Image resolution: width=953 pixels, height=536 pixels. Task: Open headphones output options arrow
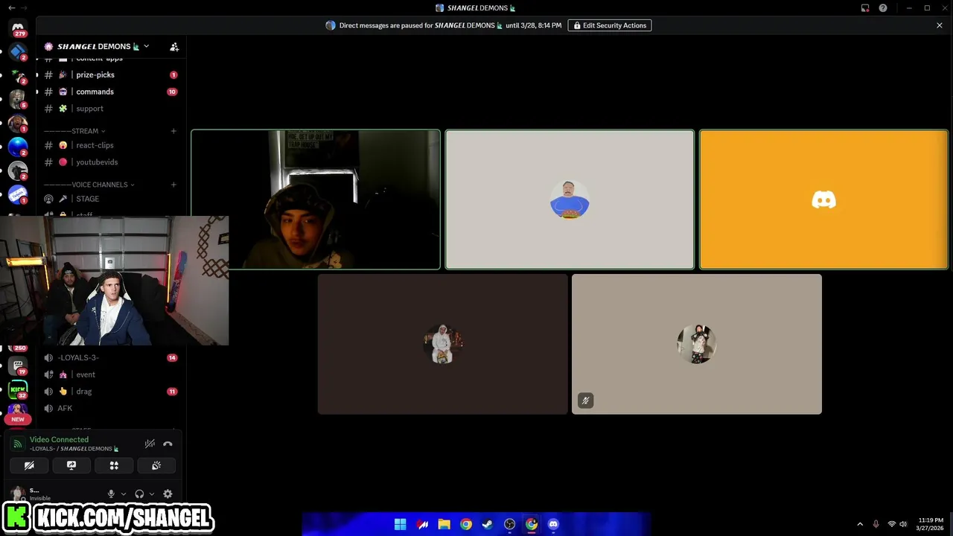[x=152, y=494]
